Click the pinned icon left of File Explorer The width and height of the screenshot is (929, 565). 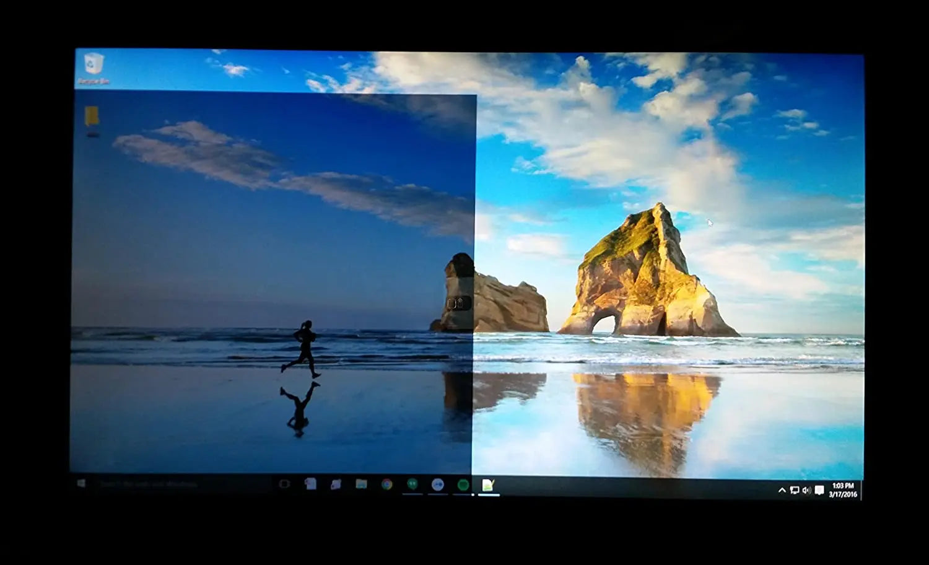[336, 484]
